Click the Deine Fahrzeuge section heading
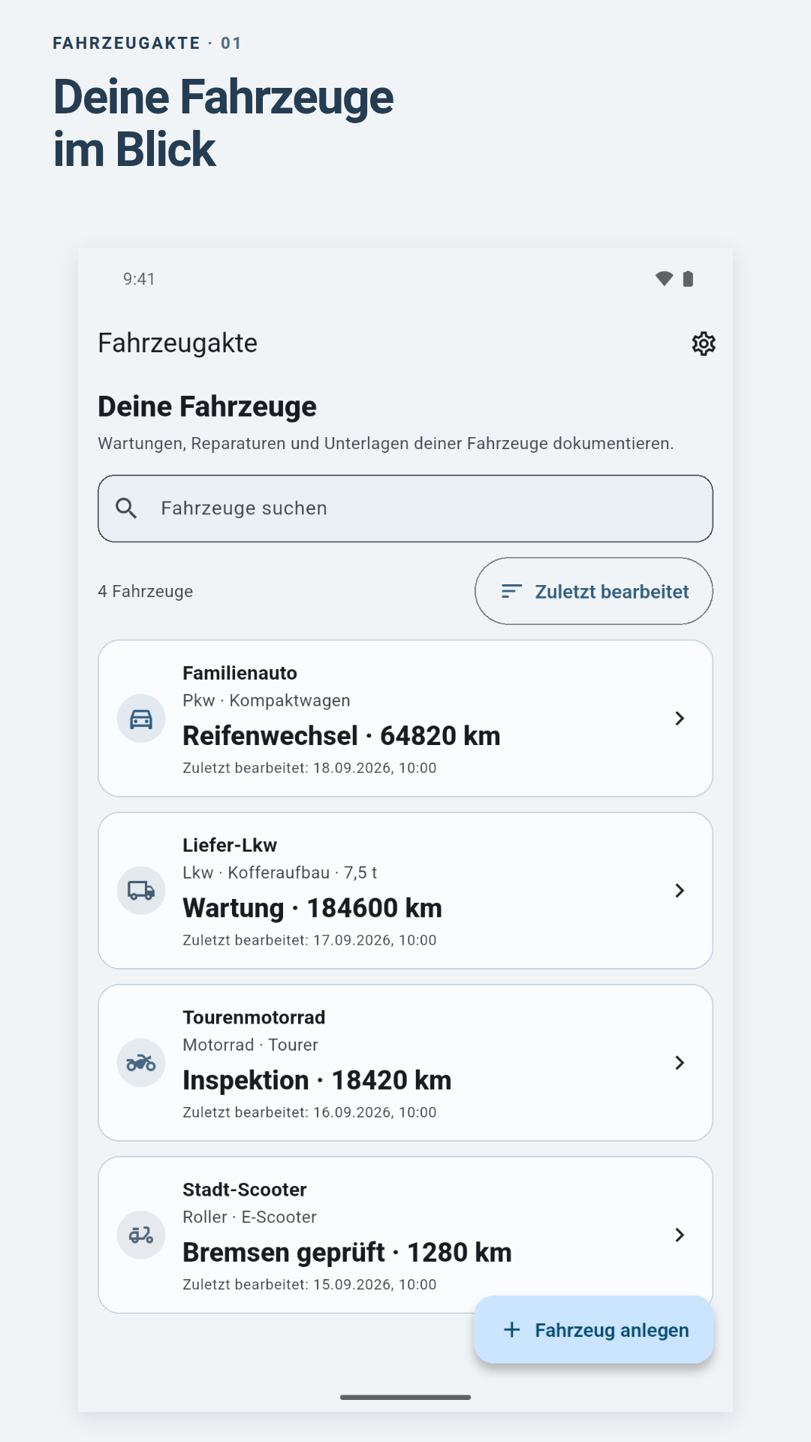Image resolution: width=811 pixels, height=1442 pixels. pos(207,406)
